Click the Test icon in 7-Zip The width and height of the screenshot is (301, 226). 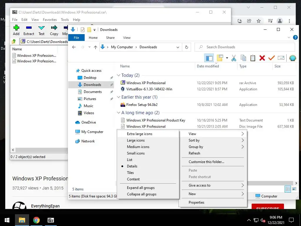click(41, 30)
